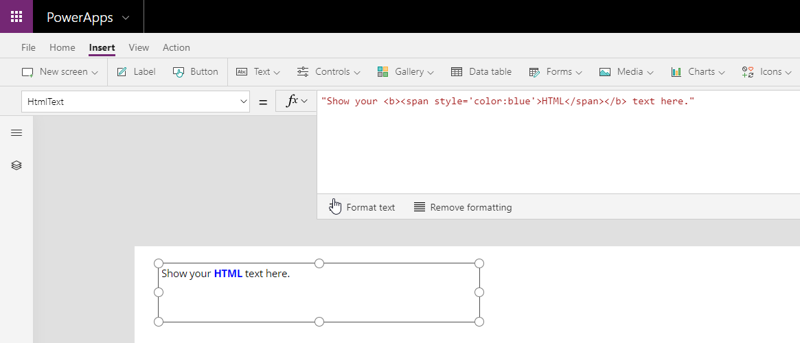Switch to the Home tab
Screen dimensions: 800x343
pyautogui.click(x=62, y=47)
